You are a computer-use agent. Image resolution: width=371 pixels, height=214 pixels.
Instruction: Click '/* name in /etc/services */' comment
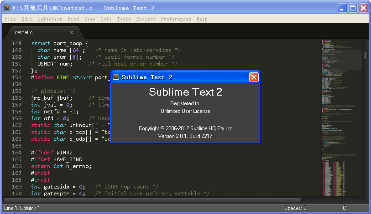point(138,50)
